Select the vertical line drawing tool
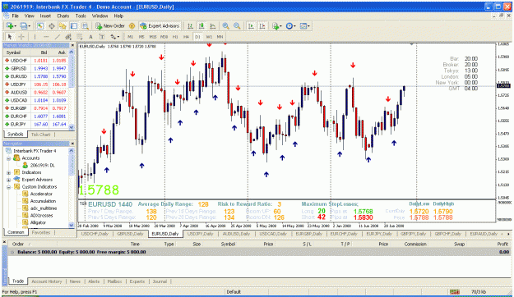 35,37
